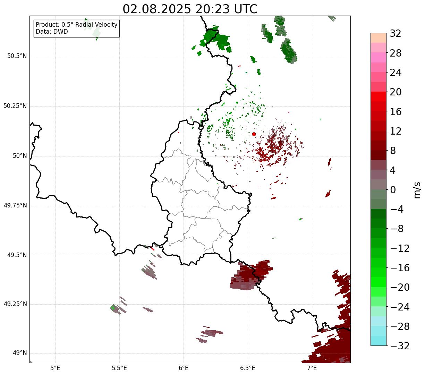Click the 6°E longitude label

(184, 368)
